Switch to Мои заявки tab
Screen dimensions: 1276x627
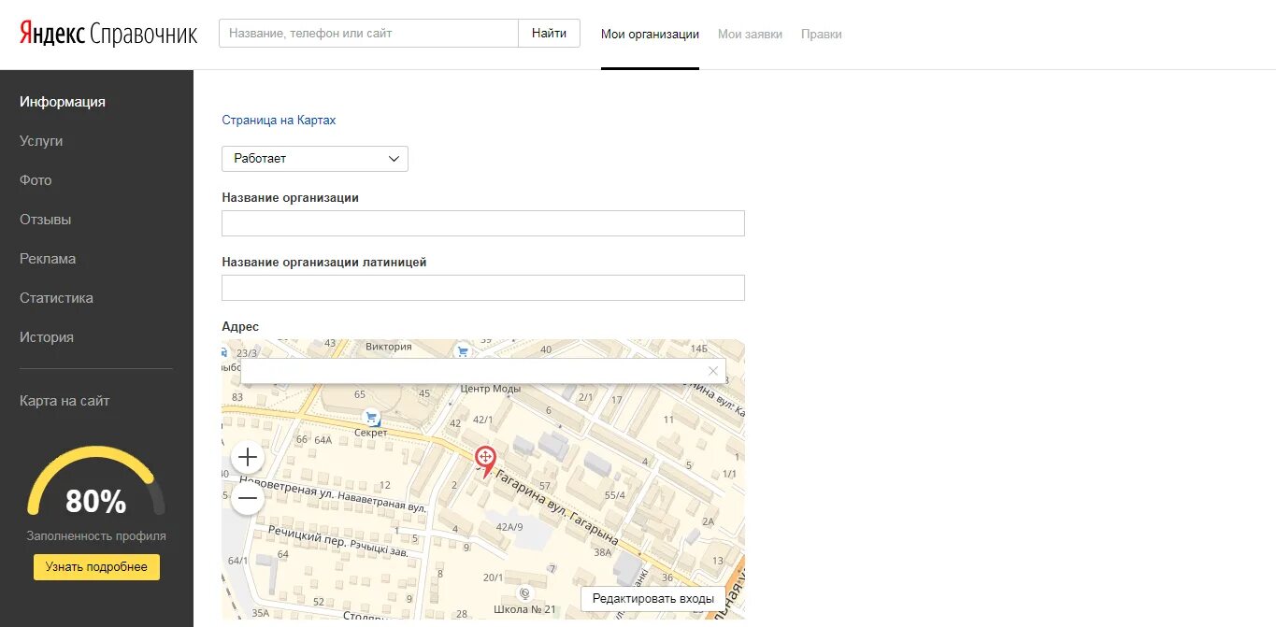[750, 35]
